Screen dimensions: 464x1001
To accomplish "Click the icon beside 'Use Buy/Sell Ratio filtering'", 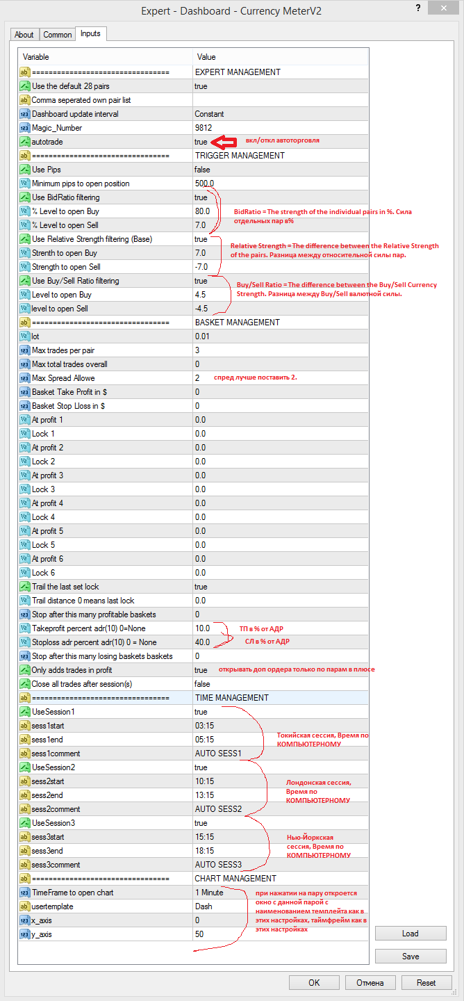I will coord(24,281).
